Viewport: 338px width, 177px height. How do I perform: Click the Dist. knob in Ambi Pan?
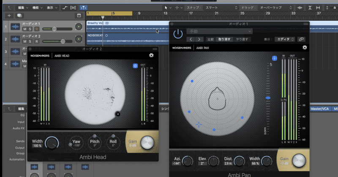coord(239,161)
